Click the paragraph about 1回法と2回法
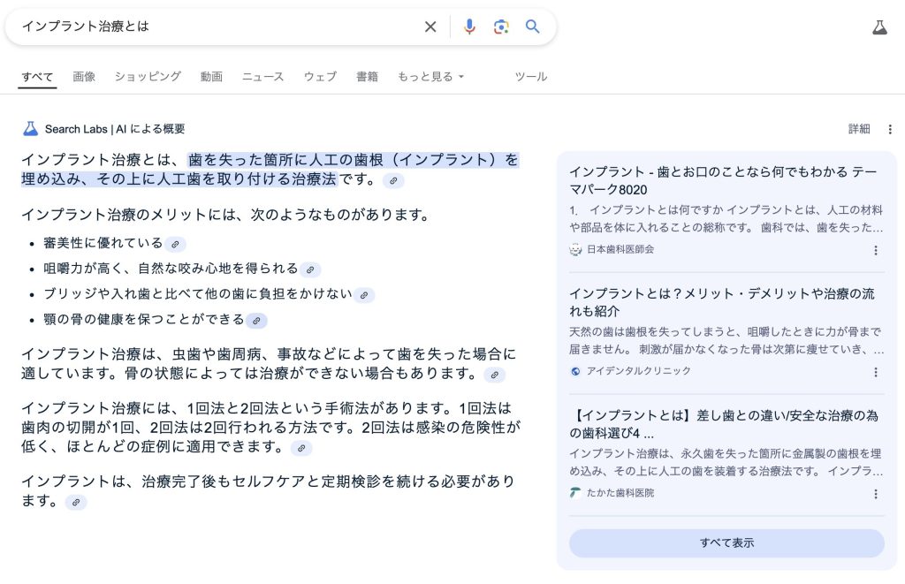 click(x=270, y=428)
